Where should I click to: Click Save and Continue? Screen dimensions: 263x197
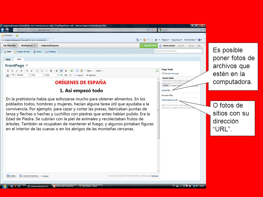coord(29,176)
